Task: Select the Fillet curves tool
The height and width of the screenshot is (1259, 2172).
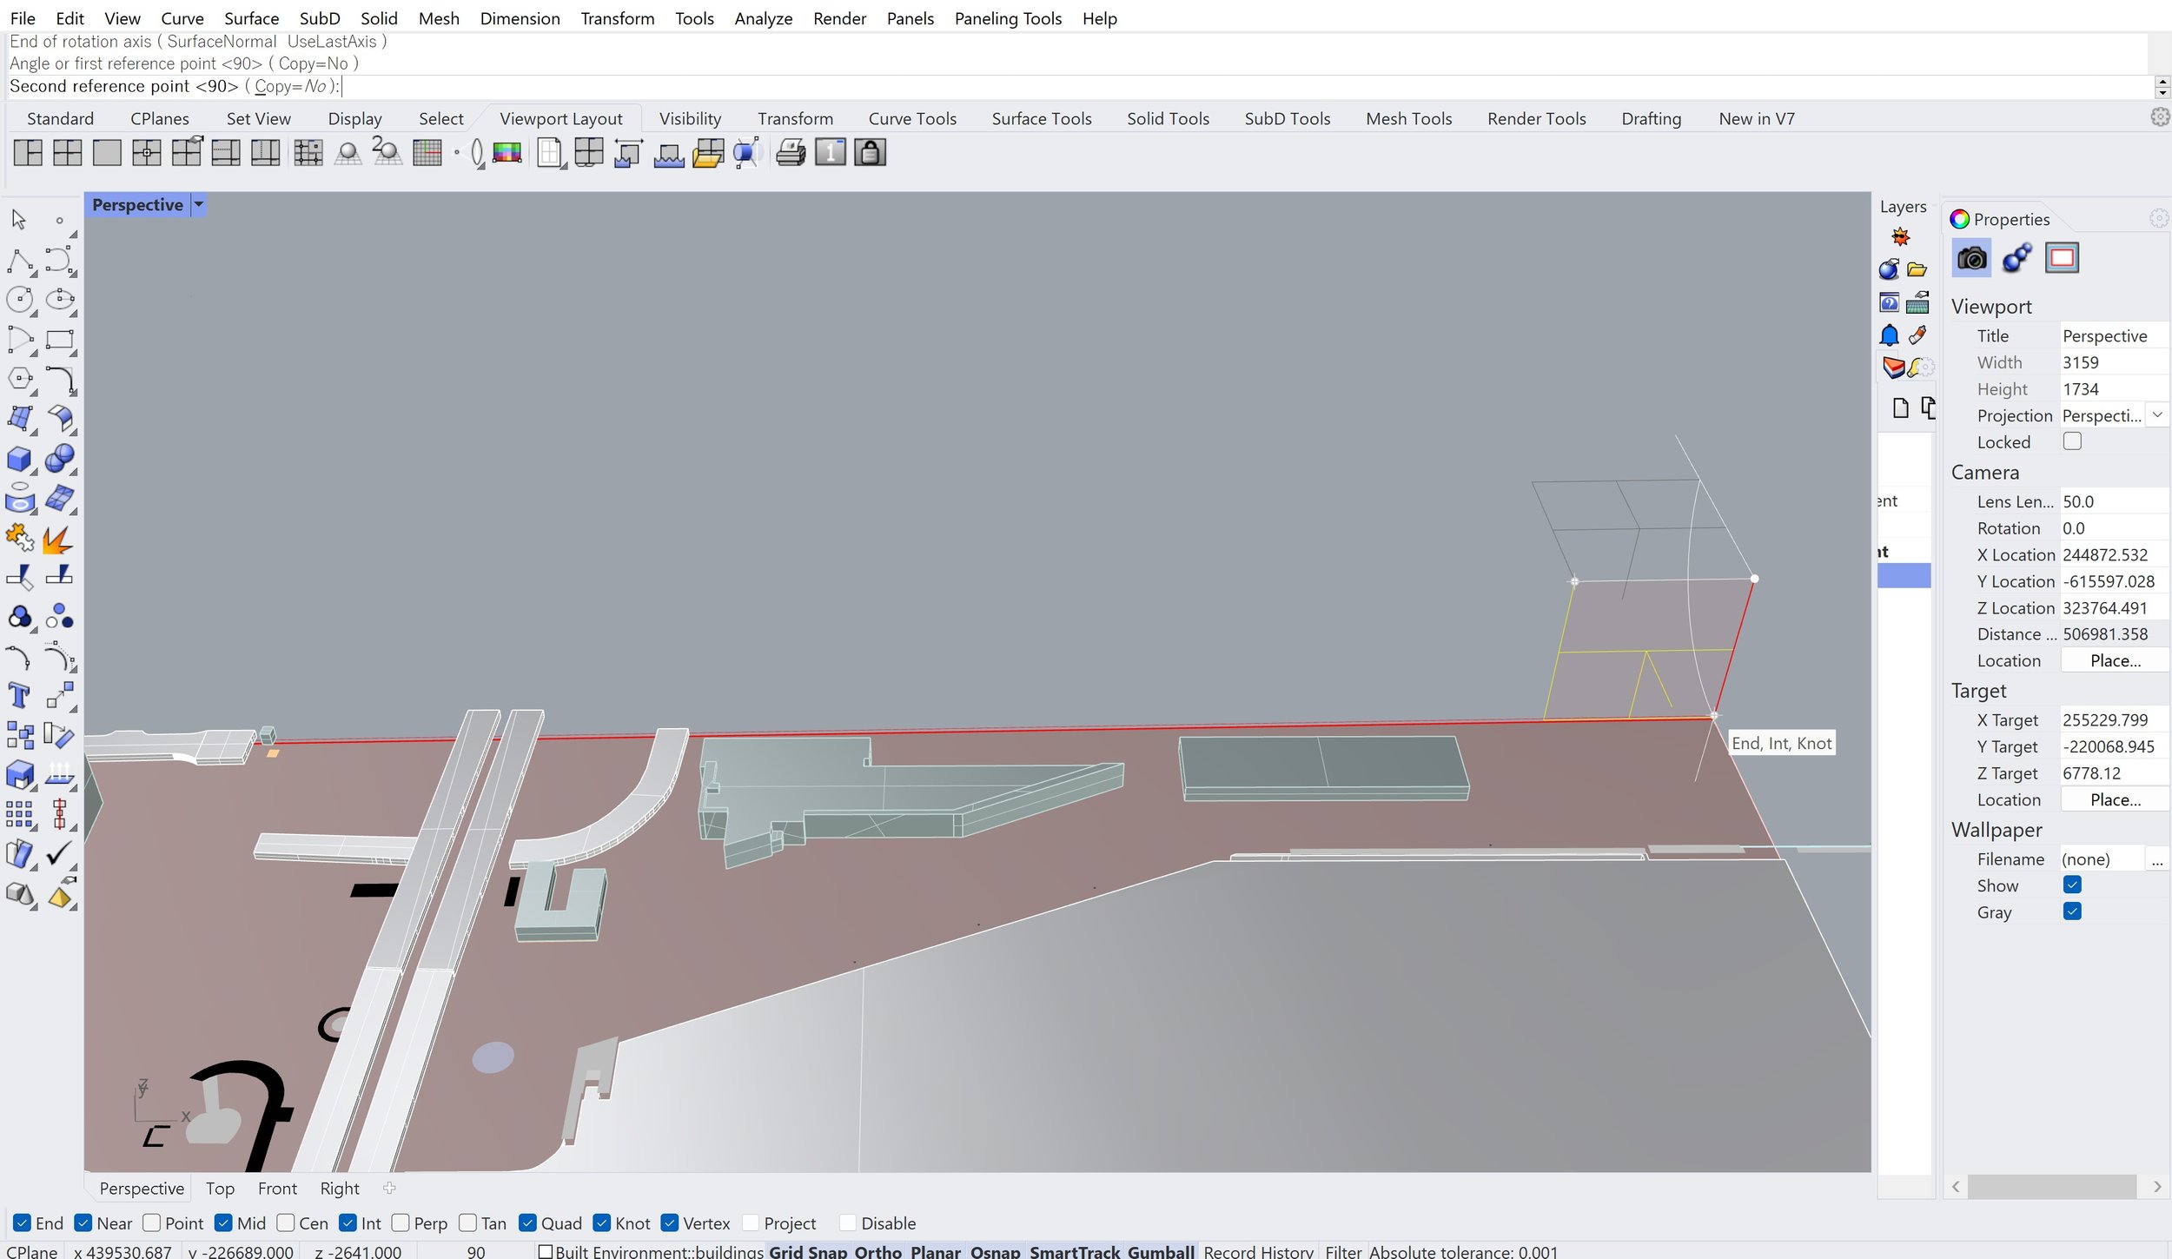Action: [x=59, y=379]
